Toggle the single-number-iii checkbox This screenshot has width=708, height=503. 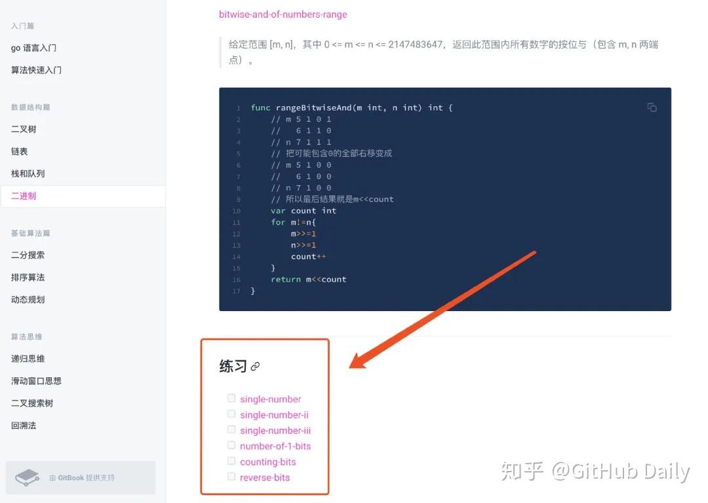(x=231, y=430)
